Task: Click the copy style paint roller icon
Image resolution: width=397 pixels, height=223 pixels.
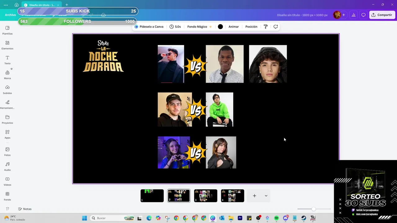Action: coord(265,27)
